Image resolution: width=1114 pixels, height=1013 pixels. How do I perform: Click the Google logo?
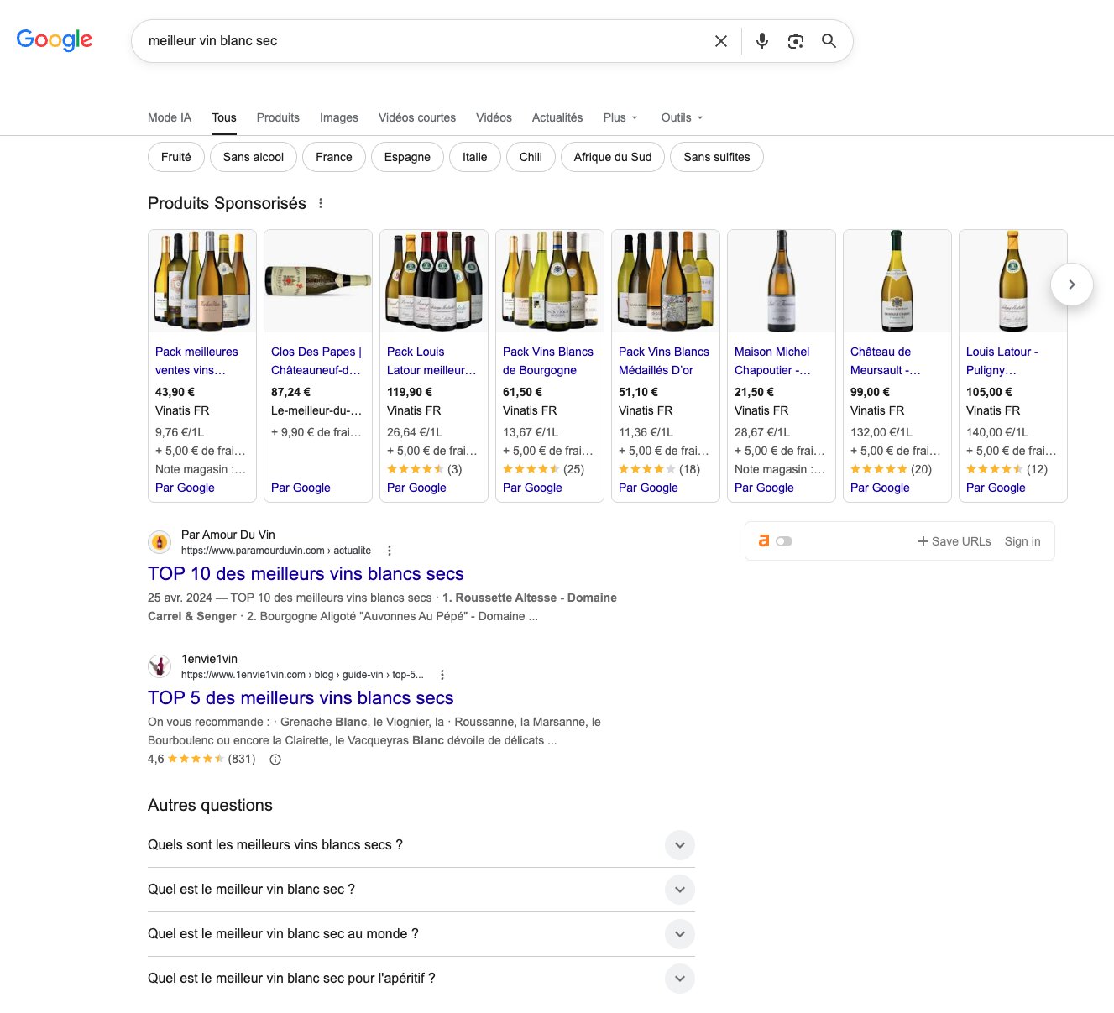[55, 40]
